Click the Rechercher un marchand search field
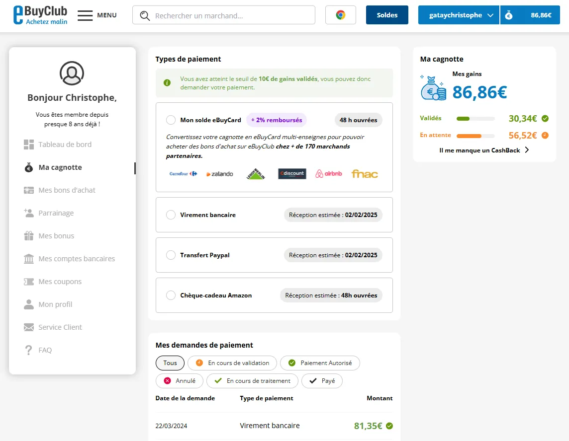 [x=224, y=15]
